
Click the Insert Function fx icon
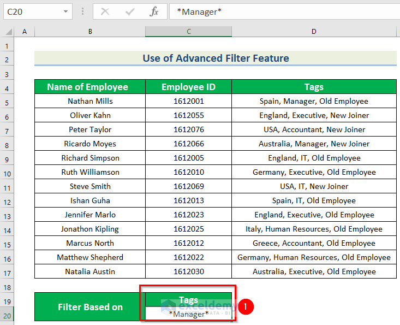tap(154, 11)
